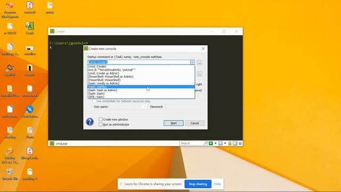Click the Password input field

[183, 107]
